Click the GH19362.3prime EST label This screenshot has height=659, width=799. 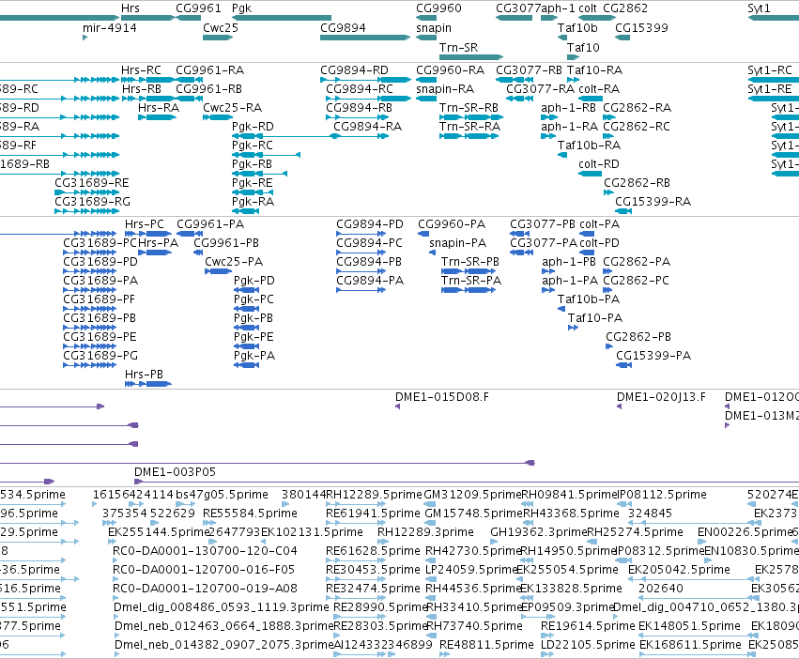tap(539, 532)
